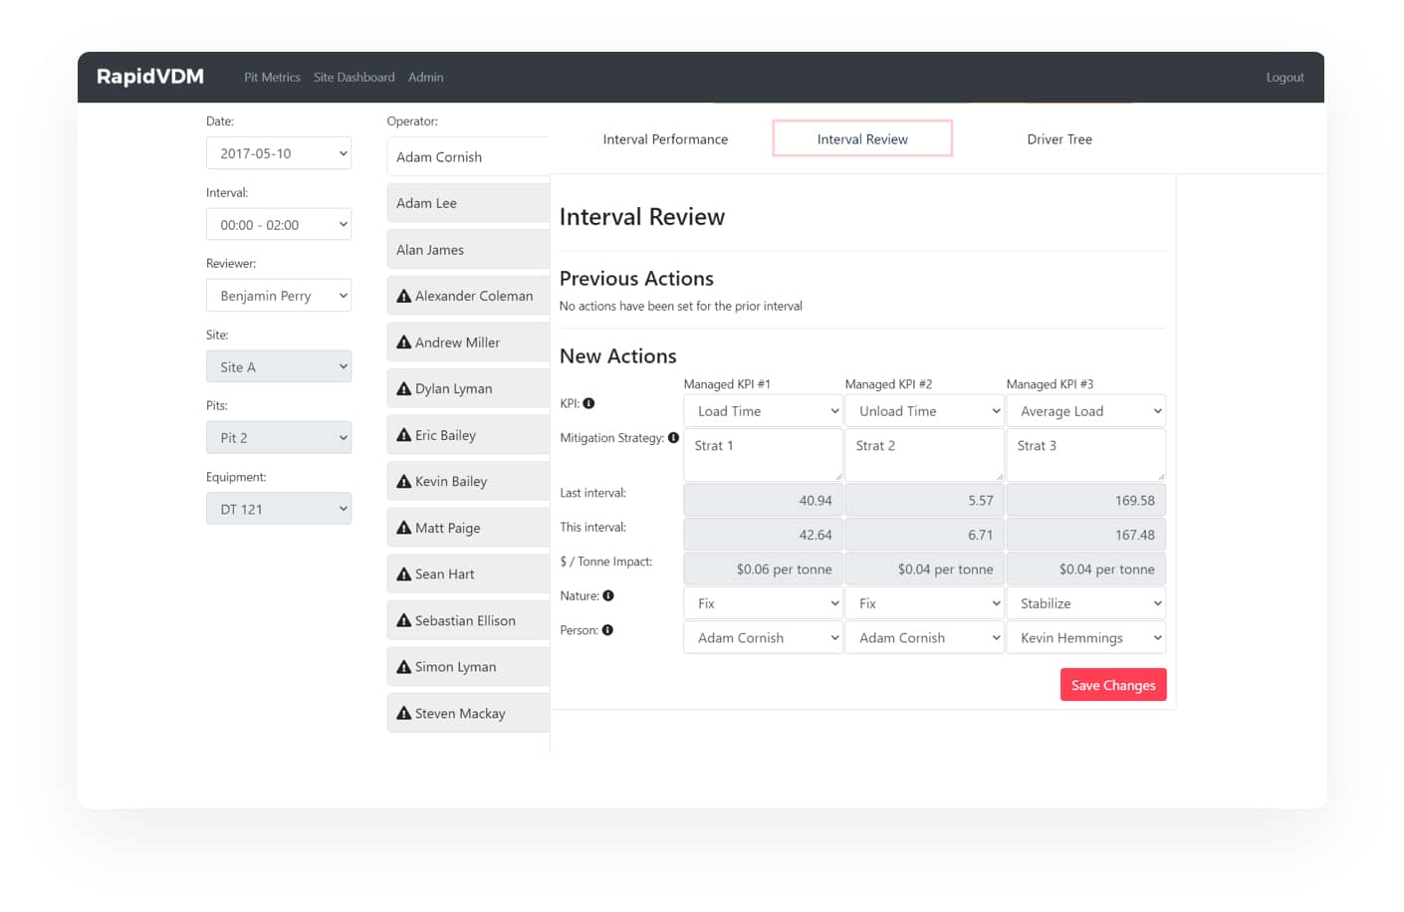This screenshot has width=1404, height=912.
Task: Open Nature dropdown for Managed KPI #1
Action: pyautogui.click(x=763, y=603)
